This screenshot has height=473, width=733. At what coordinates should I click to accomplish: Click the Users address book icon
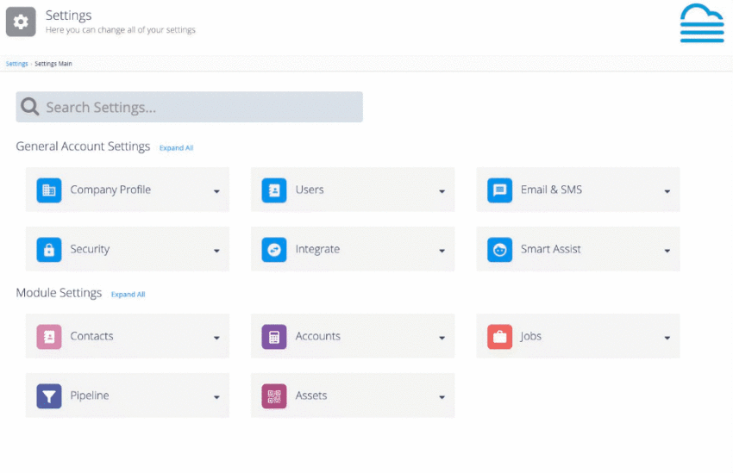(x=274, y=190)
